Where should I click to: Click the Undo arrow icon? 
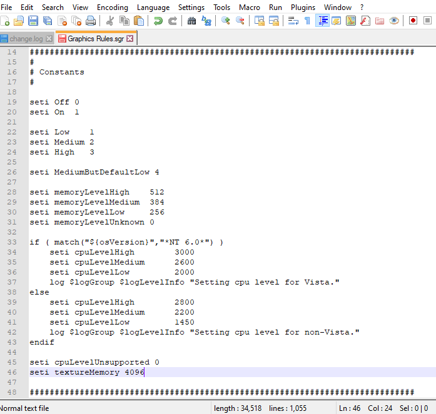point(158,21)
